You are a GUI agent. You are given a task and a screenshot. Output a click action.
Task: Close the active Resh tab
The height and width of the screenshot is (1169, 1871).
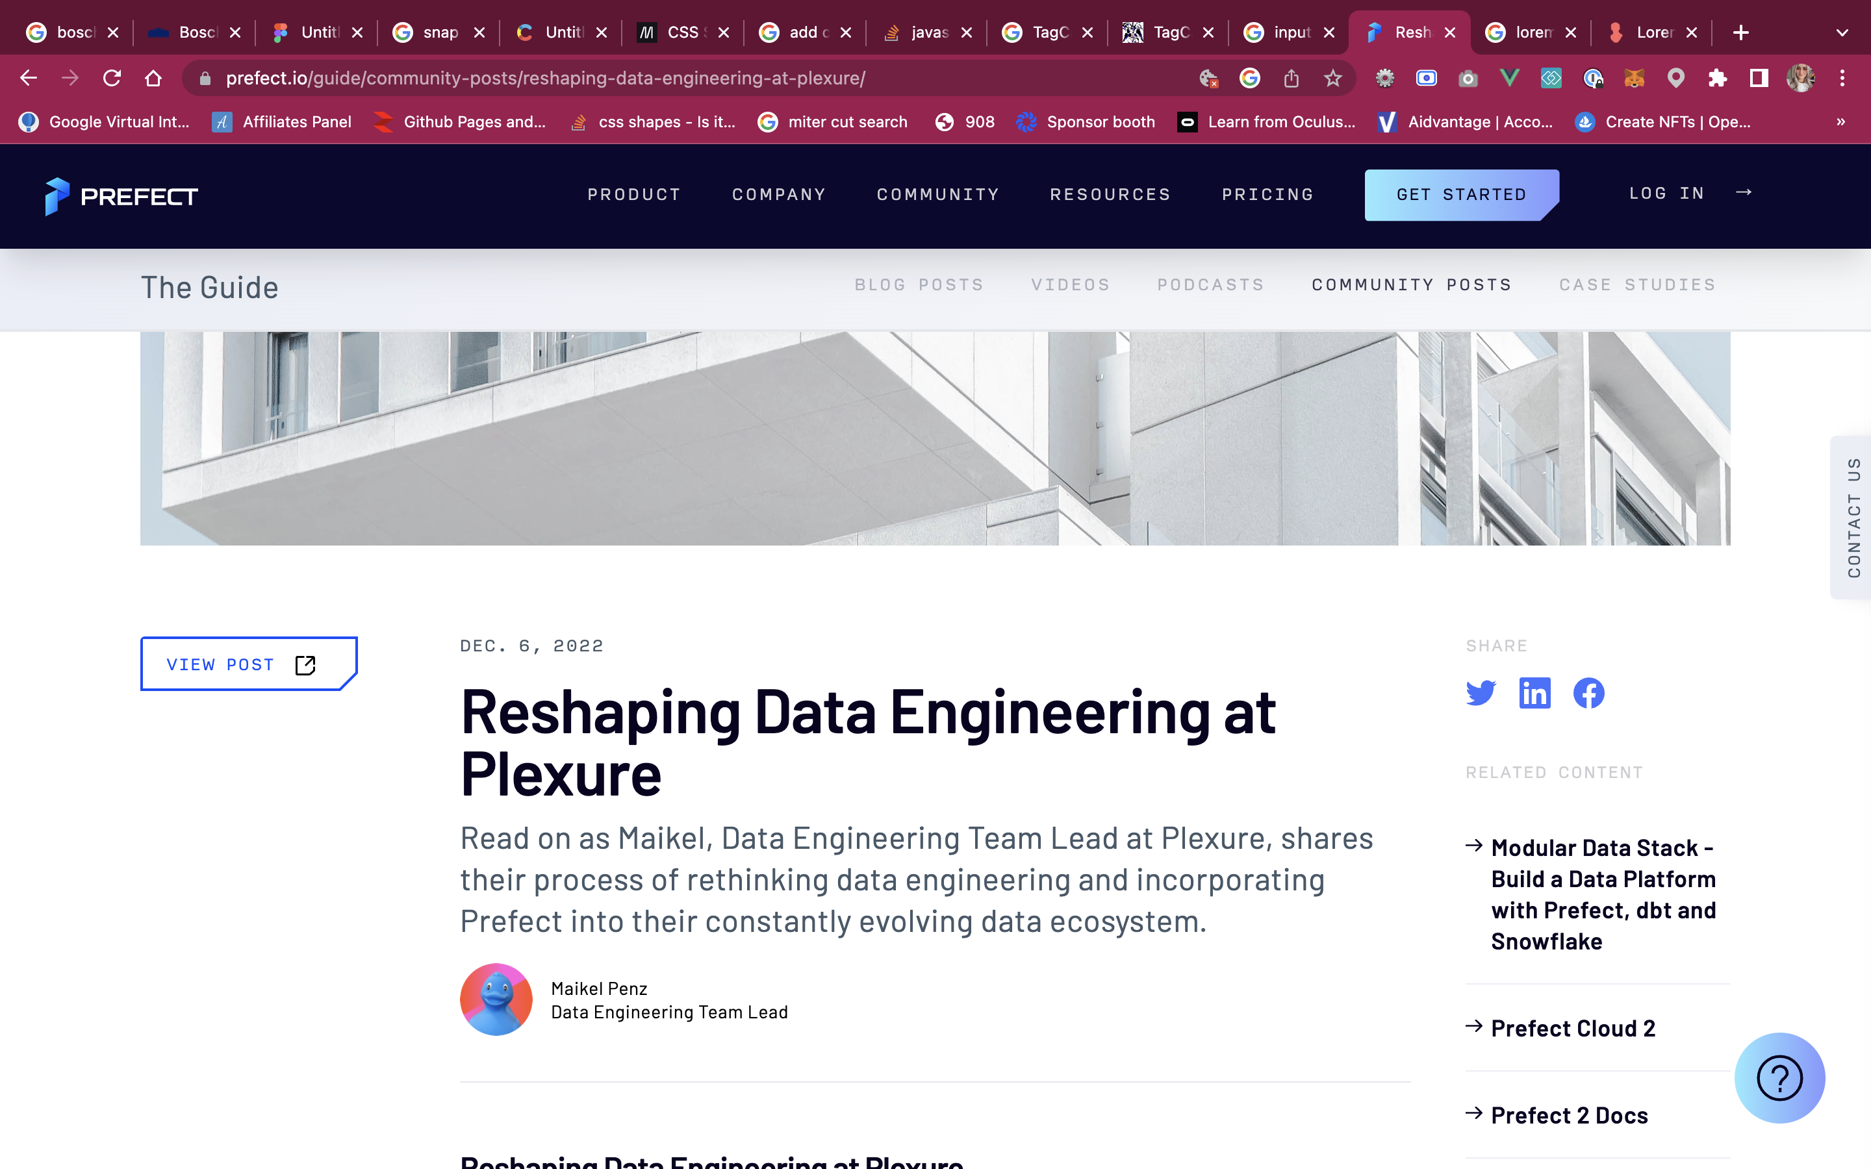pos(1451,32)
